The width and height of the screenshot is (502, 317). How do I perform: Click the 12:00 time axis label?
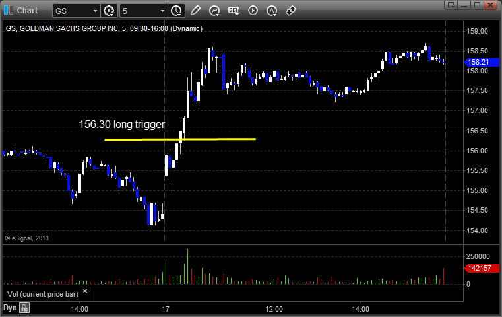274,309
